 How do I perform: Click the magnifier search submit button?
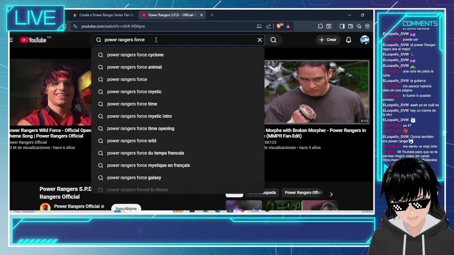pos(273,40)
